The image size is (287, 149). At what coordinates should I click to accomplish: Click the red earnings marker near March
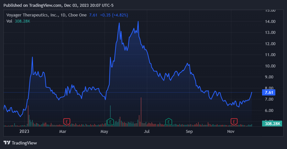tap(67, 122)
